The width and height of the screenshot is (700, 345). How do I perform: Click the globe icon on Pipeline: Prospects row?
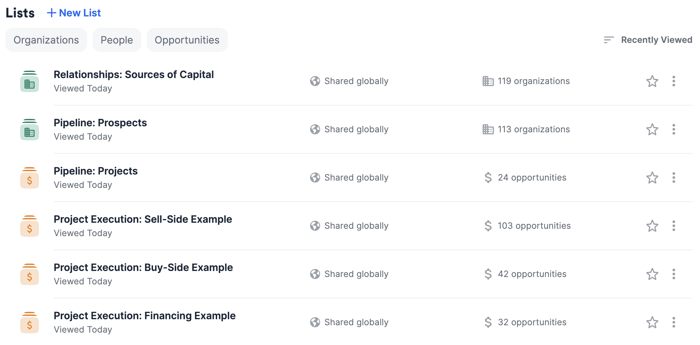[x=315, y=129]
